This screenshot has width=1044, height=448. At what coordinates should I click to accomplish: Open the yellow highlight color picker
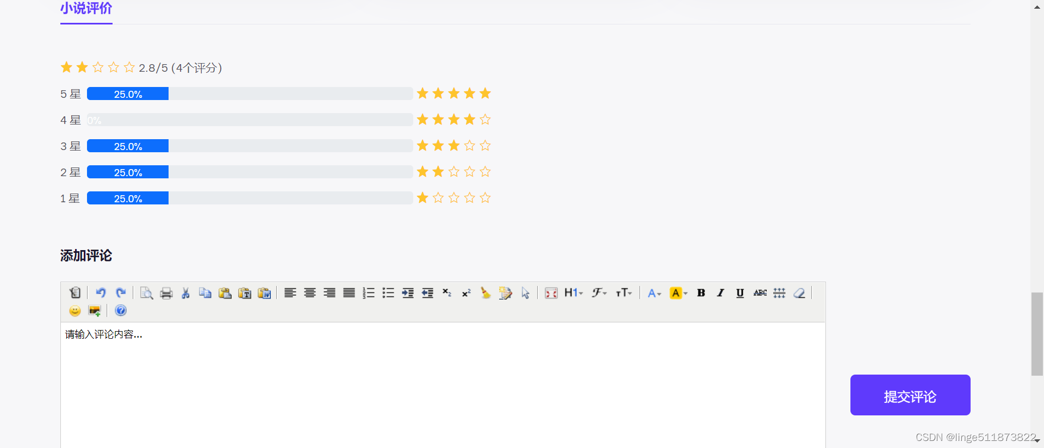point(679,293)
